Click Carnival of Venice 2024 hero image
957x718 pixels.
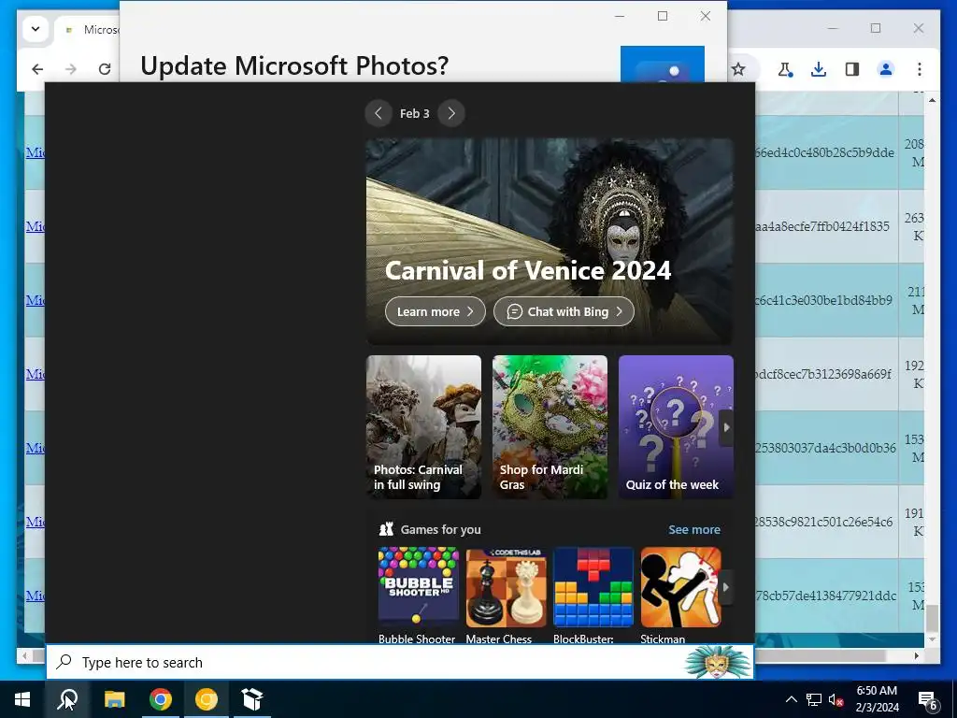tap(550, 241)
